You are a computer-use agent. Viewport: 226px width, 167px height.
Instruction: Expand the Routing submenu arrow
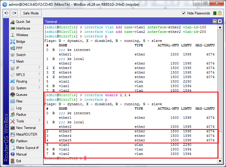[40, 81]
